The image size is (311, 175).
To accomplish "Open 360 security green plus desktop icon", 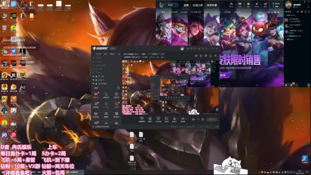I will point(14,28).
